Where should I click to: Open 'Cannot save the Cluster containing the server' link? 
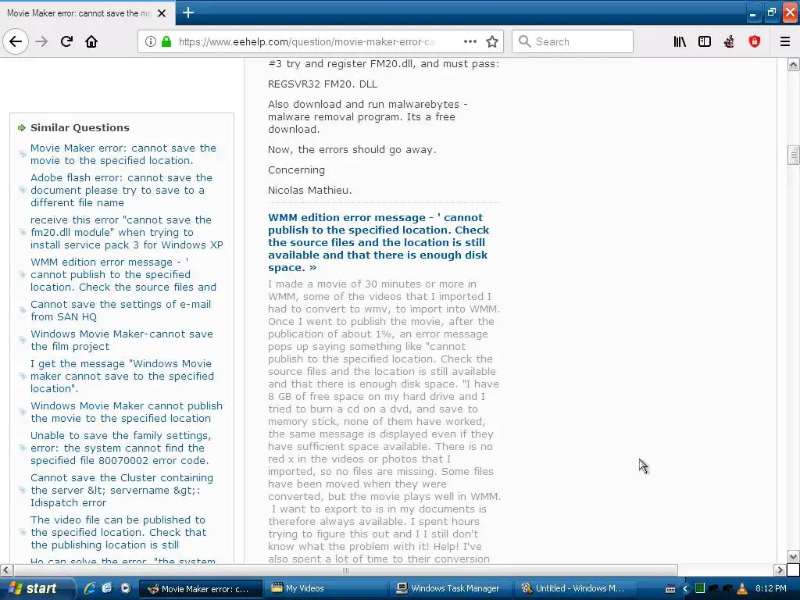tap(121, 491)
